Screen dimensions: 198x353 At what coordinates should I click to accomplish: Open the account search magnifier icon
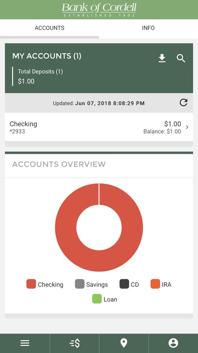pyautogui.click(x=181, y=58)
